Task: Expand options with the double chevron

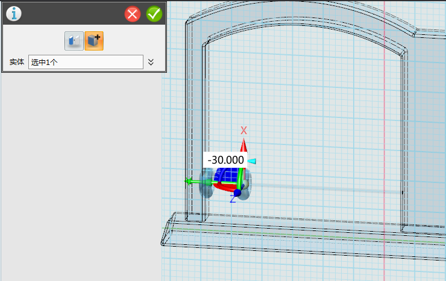Action: pyautogui.click(x=151, y=62)
